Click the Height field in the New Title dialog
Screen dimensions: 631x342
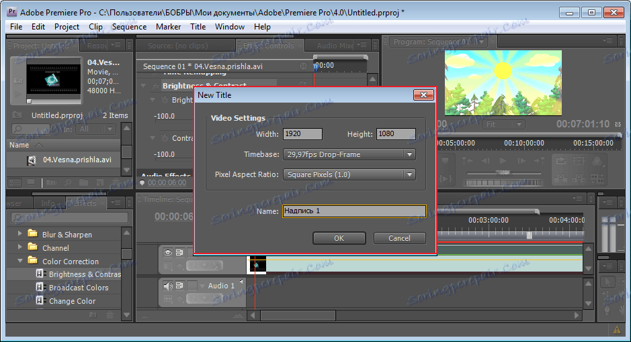[x=396, y=134]
